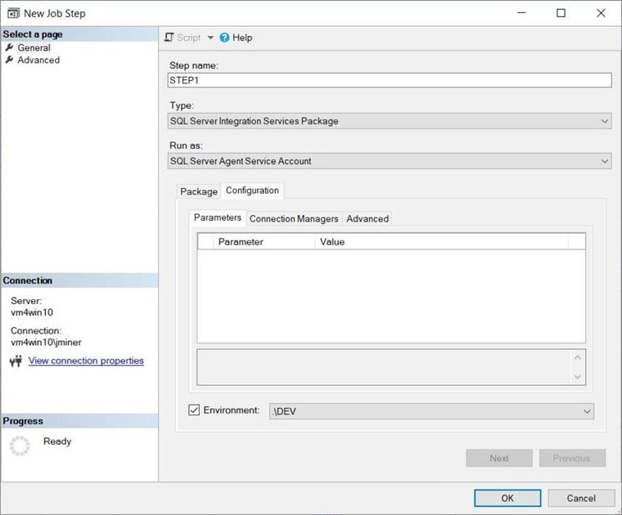
Task: Open the Type dropdown list
Action: point(604,121)
